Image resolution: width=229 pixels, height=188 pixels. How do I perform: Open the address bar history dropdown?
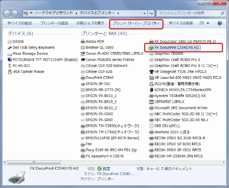[x=144, y=13]
